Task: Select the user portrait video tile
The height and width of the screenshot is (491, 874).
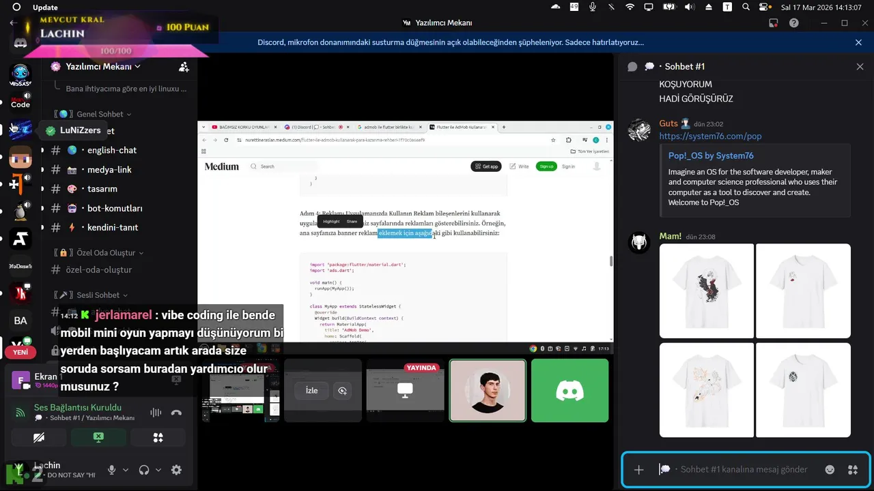Action: tap(488, 390)
